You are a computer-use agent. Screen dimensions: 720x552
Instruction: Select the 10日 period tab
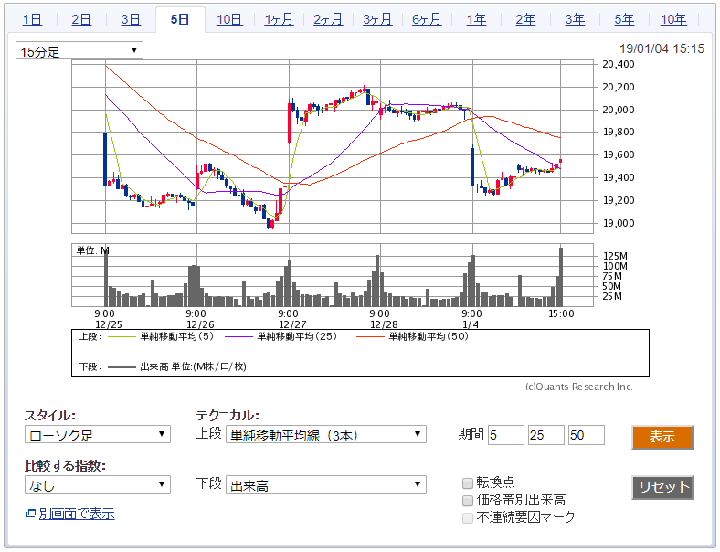pos(229,19)
